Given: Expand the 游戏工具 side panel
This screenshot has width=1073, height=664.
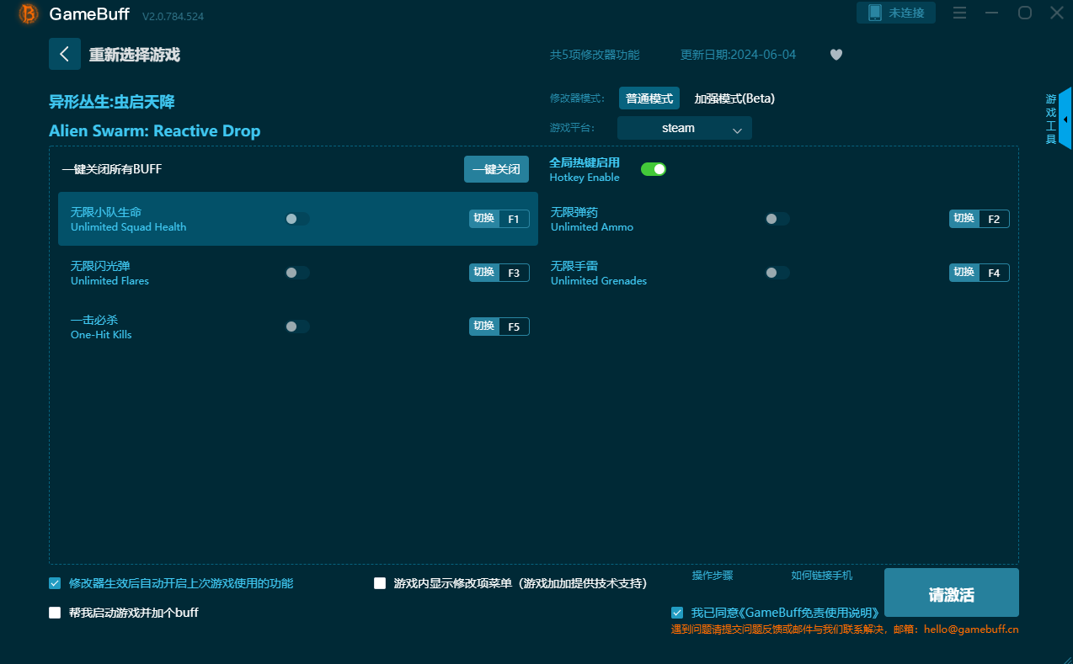Looking at the screenshot, I should [1065, 119].
